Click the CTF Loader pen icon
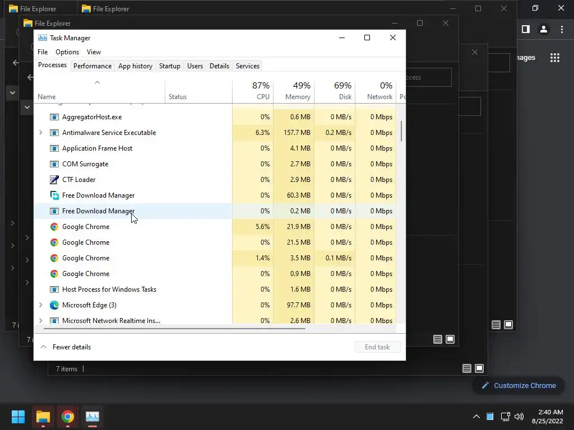 (x=54, y=180)
